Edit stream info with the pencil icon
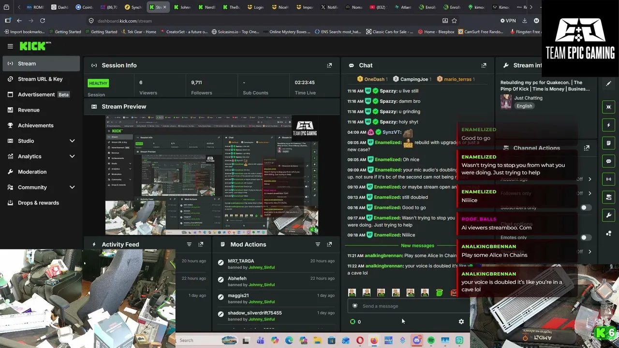This screenshot has height=348, width=619. coord(609,84)
